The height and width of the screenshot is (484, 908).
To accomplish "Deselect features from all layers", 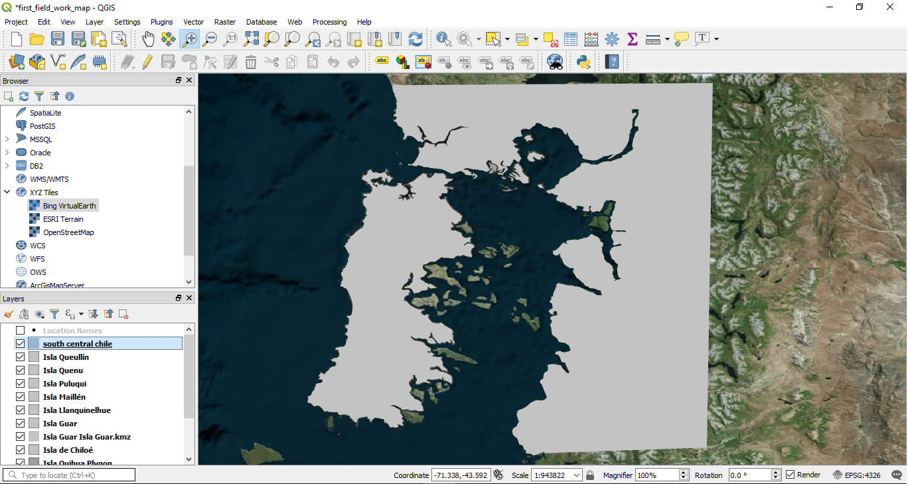I will (550, 39).
